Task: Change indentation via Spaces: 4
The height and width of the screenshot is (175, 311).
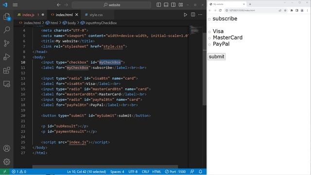Action: coord(117,172)
